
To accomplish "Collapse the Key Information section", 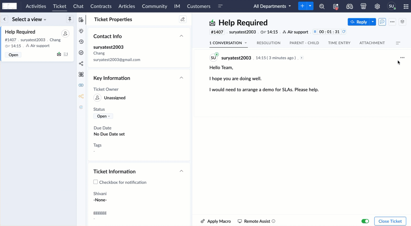I will coord(181,78).
